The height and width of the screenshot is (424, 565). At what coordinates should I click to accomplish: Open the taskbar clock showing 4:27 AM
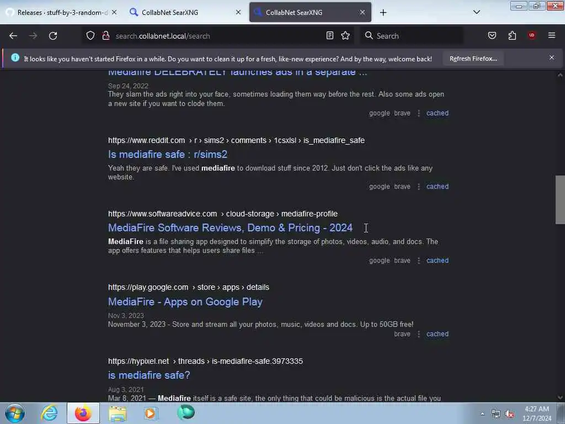click(x=537, y=414)
